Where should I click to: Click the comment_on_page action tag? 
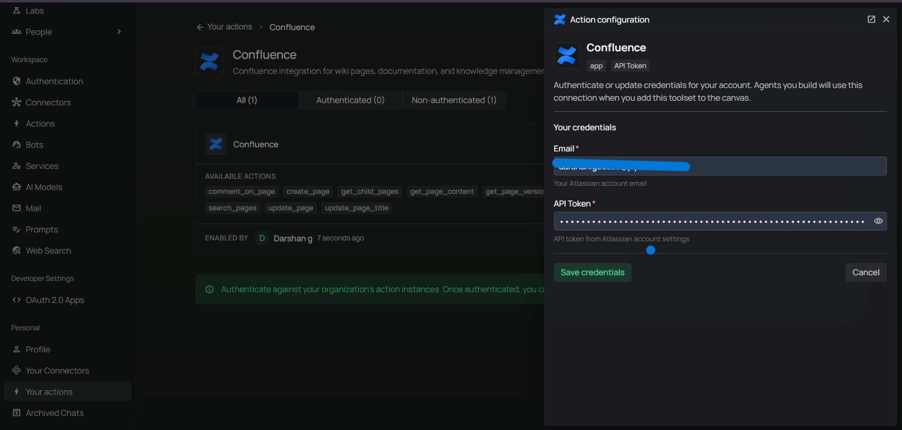tap(242, 191)
